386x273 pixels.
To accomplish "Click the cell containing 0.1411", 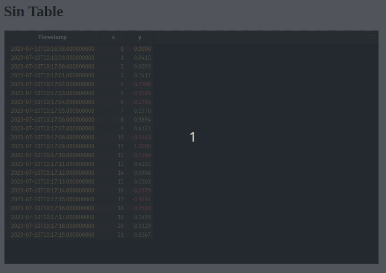I will click(143, 75).
